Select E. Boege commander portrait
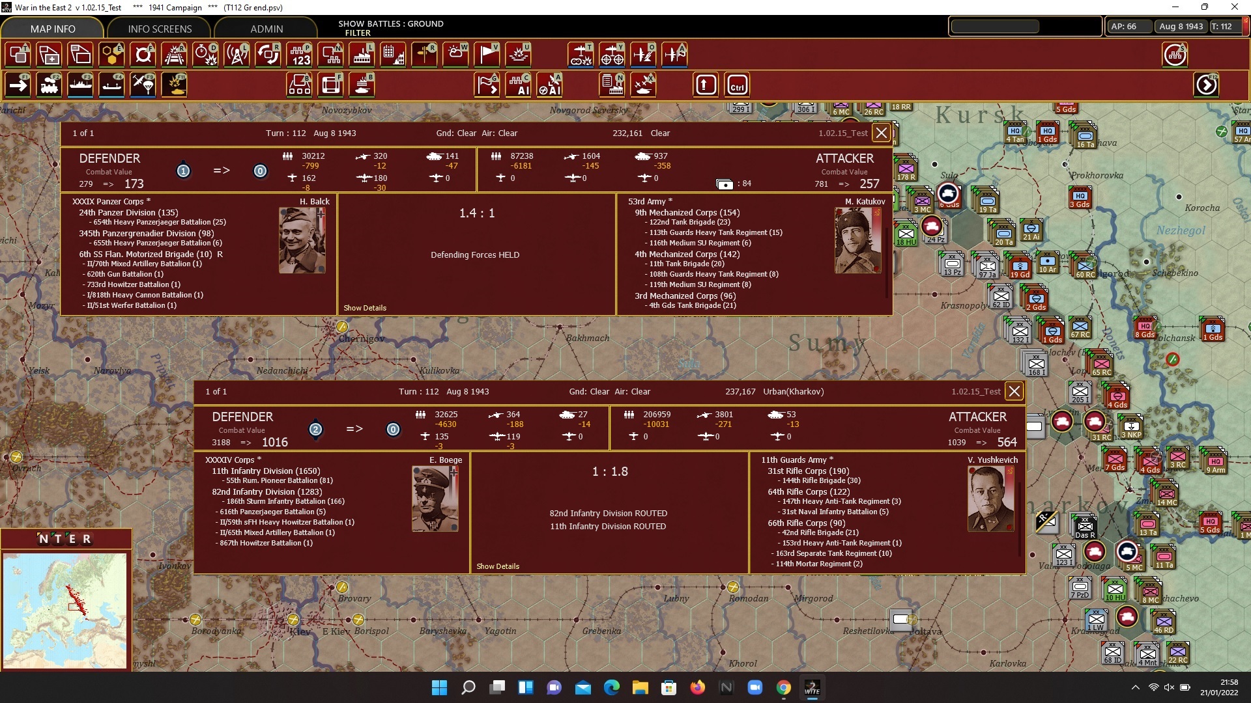 [435, 499]
